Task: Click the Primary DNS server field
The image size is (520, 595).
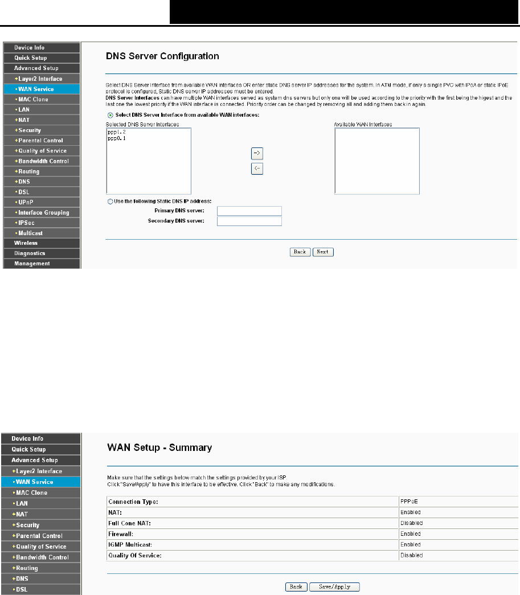Action: [x=249, y=211]
